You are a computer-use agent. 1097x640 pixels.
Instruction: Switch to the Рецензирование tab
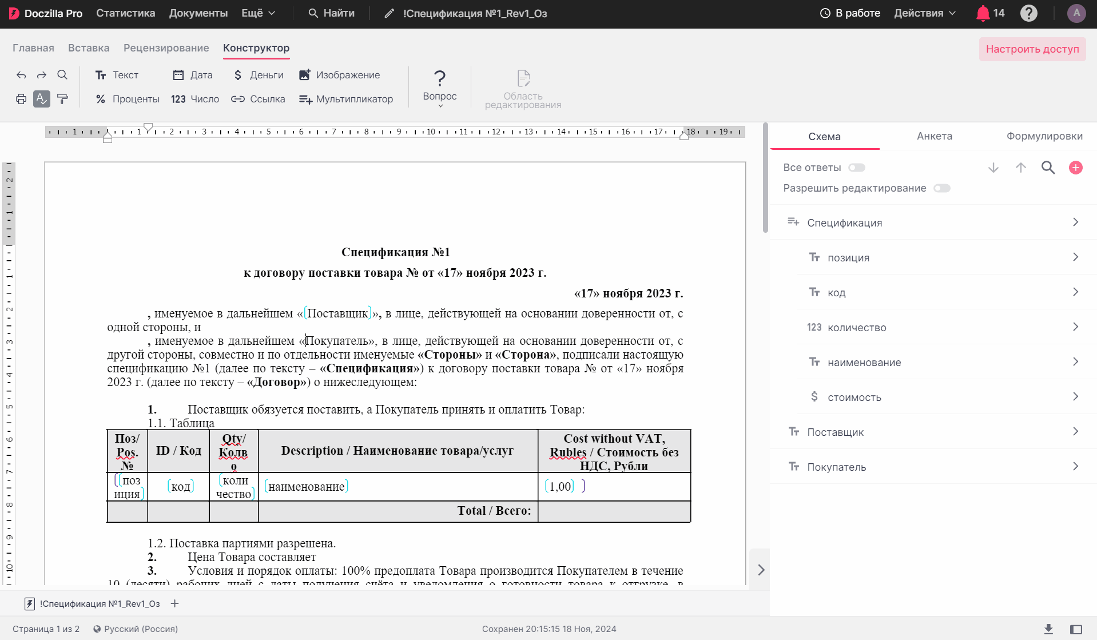[166, 48]
